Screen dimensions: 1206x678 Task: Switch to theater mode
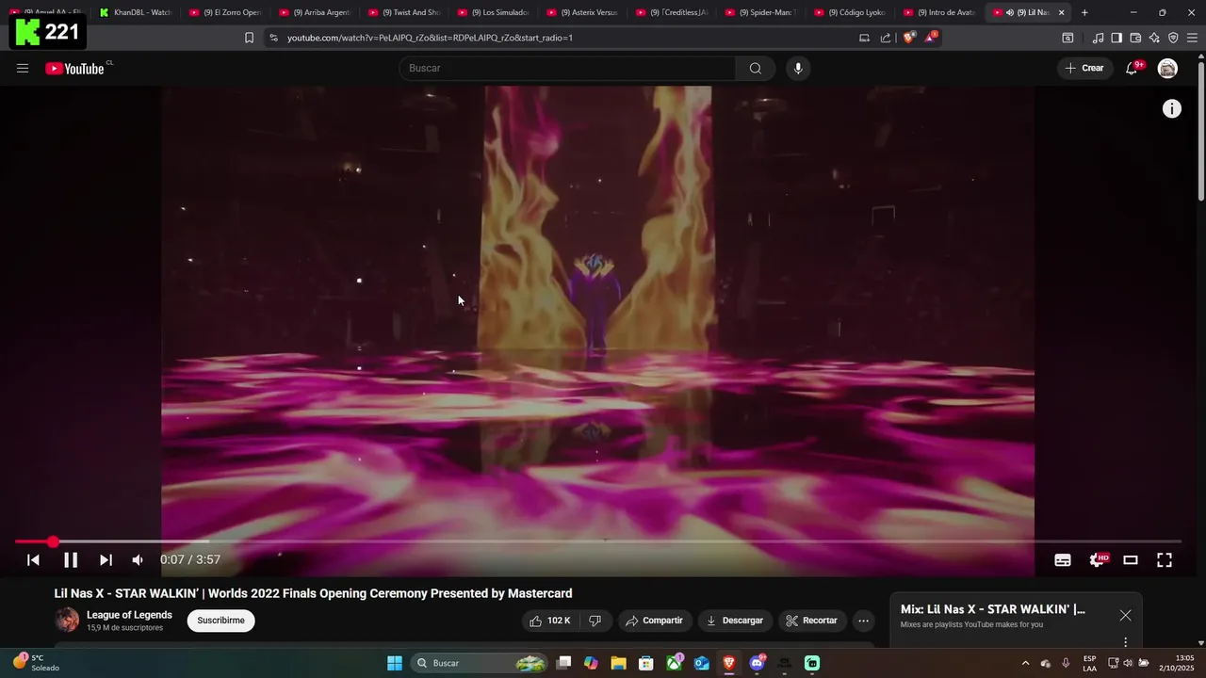point(1131,559)
